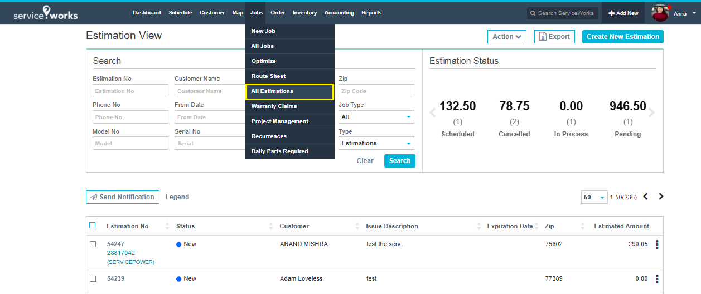Open the Type dropdown showing Estimations
Screen dimensions: 701x294
376,143
